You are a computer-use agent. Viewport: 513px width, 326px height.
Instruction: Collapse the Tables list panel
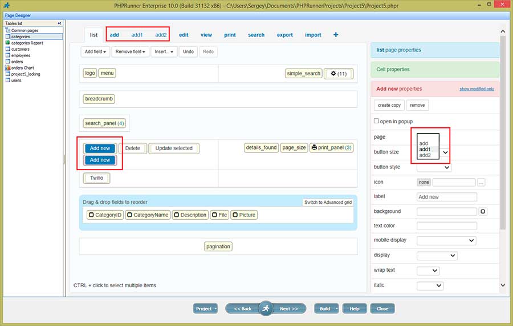(59, 23)
